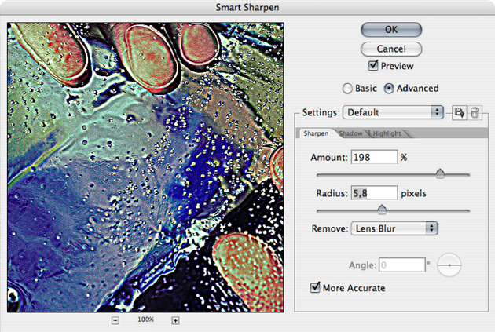This screenshot has width=495, height=332.
Task: Click into the Amount percentage field
Action: pos(373,157)
